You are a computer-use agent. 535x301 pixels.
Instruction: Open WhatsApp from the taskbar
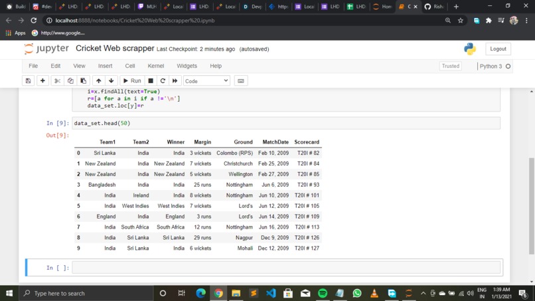coord(357,293)
